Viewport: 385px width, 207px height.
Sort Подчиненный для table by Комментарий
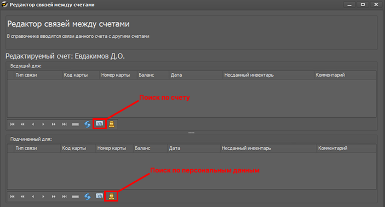[x=346, y=148]
